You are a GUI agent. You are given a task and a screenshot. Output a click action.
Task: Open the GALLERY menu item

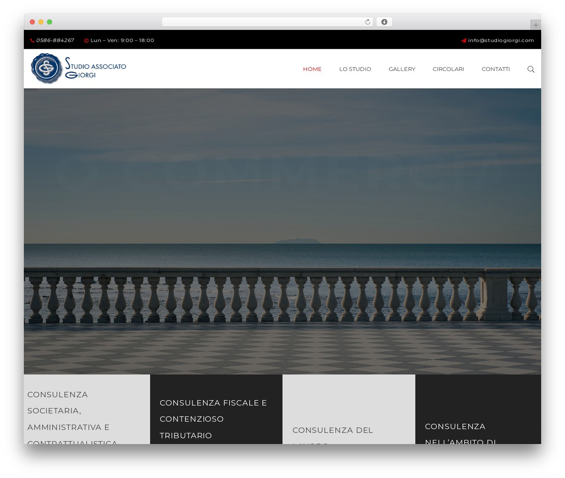coord(402,69)
